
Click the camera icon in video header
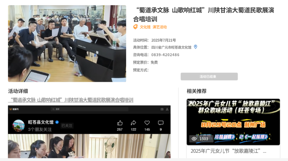[x=162, y=109]
